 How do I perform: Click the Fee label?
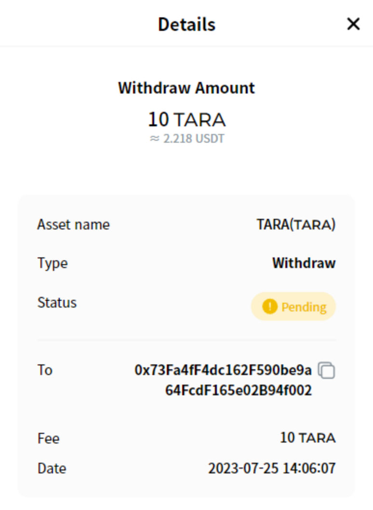[x=49, y=439]
